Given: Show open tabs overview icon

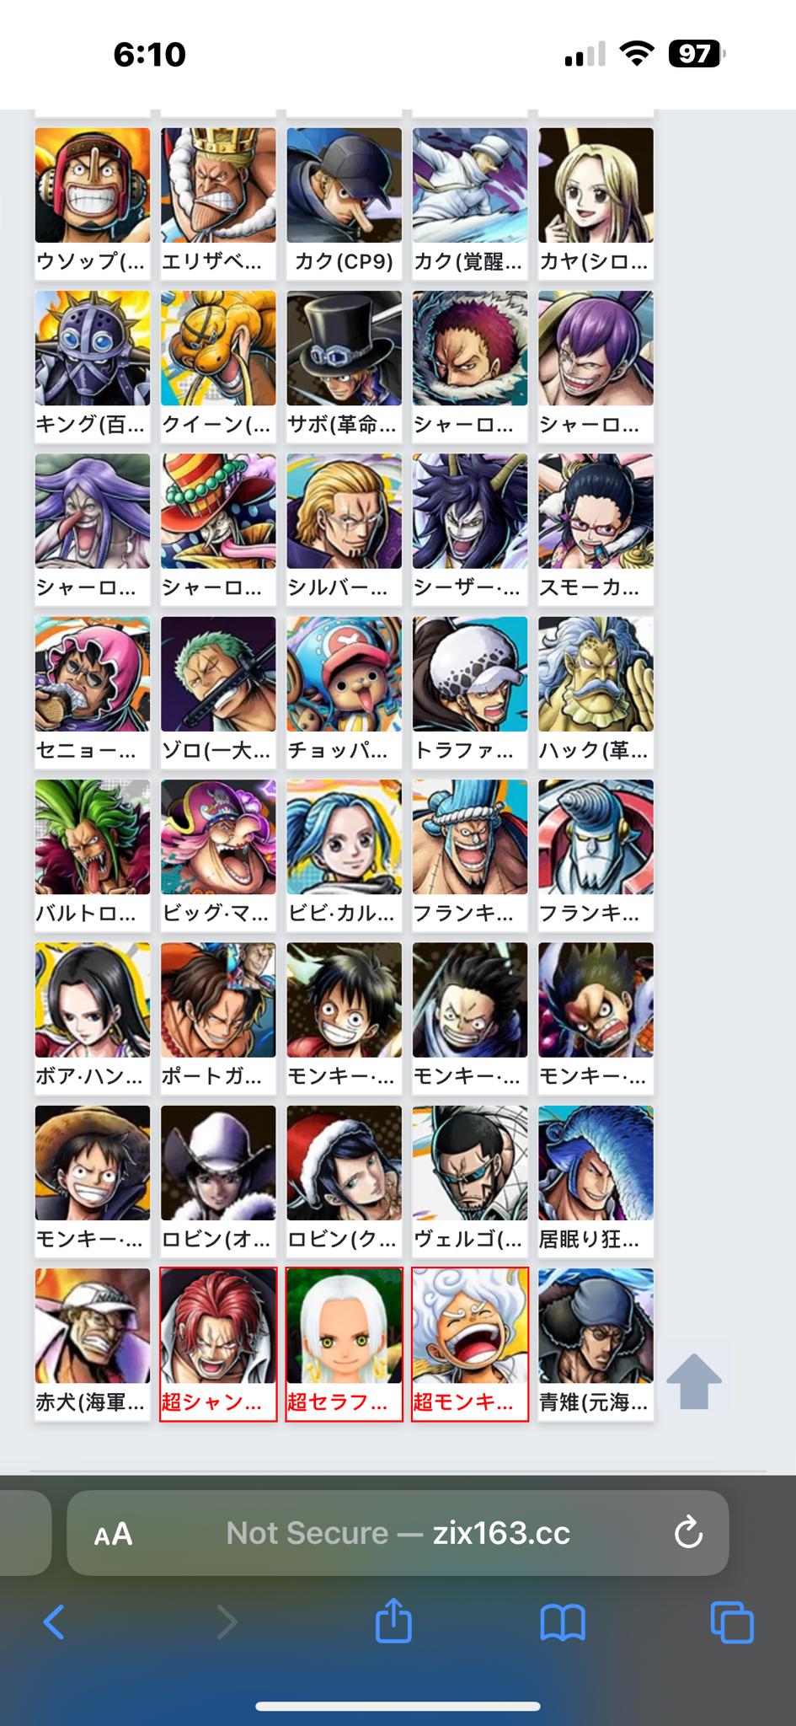Looking at the screenshot, I should click(732, 1622).
